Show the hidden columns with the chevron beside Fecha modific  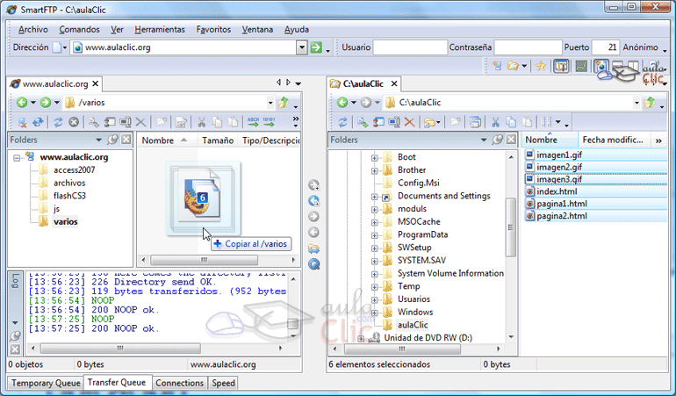point(658,140)
